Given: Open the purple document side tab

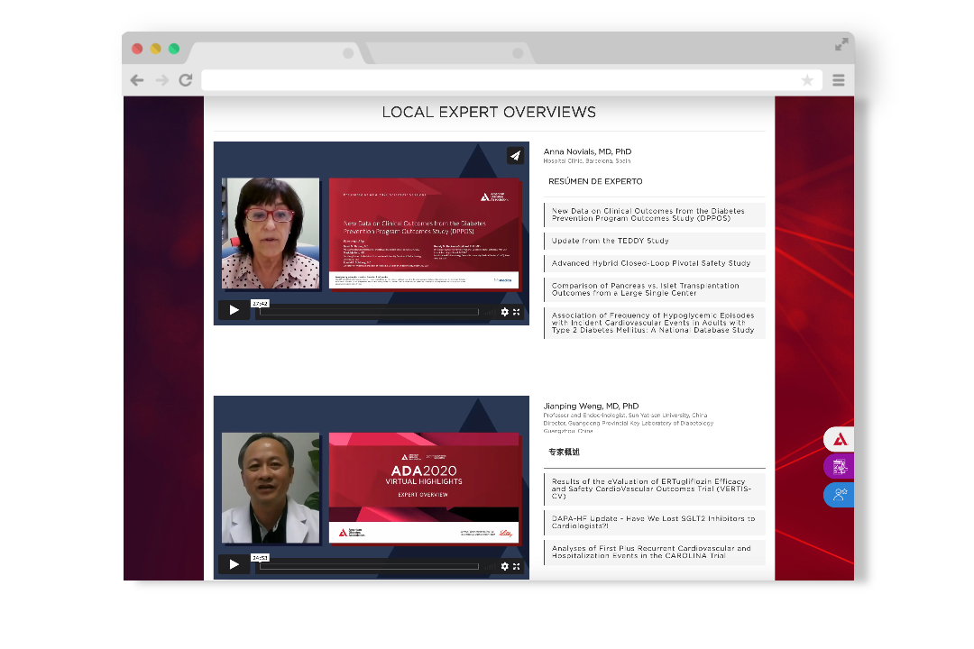Looking at the screenshot, I should point(840,467).
